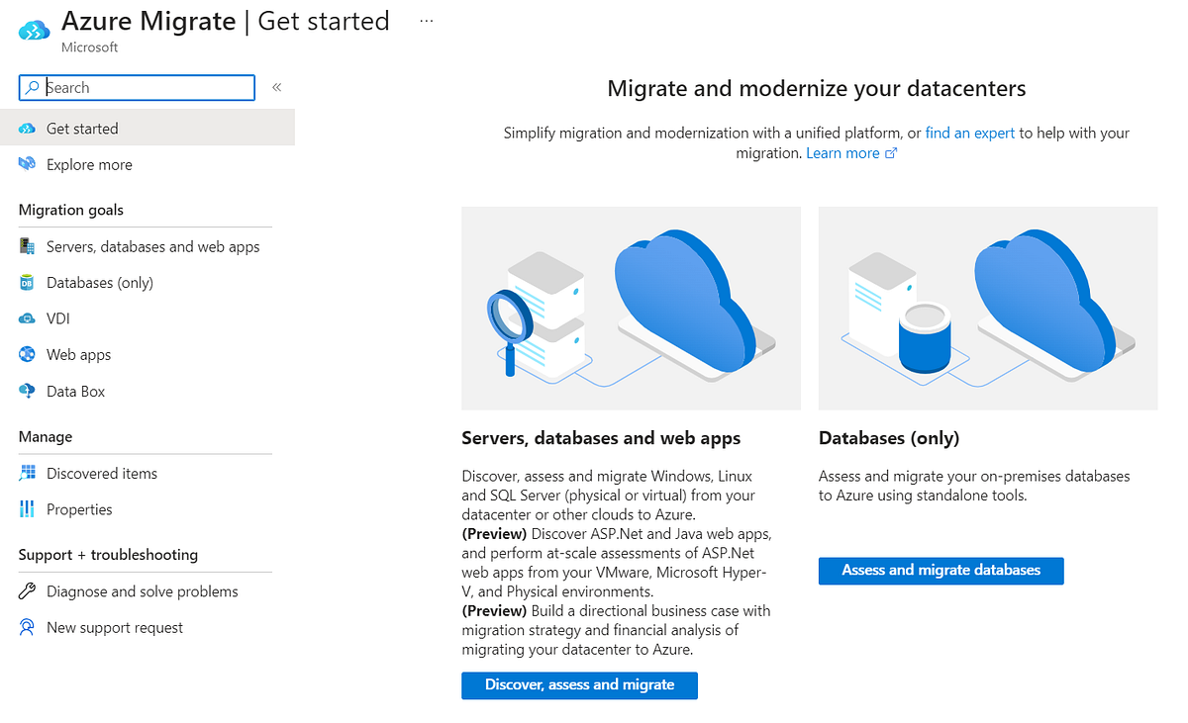
Task: Open the ellipsis menu next to Get started
Action: [x=426, y=20]
